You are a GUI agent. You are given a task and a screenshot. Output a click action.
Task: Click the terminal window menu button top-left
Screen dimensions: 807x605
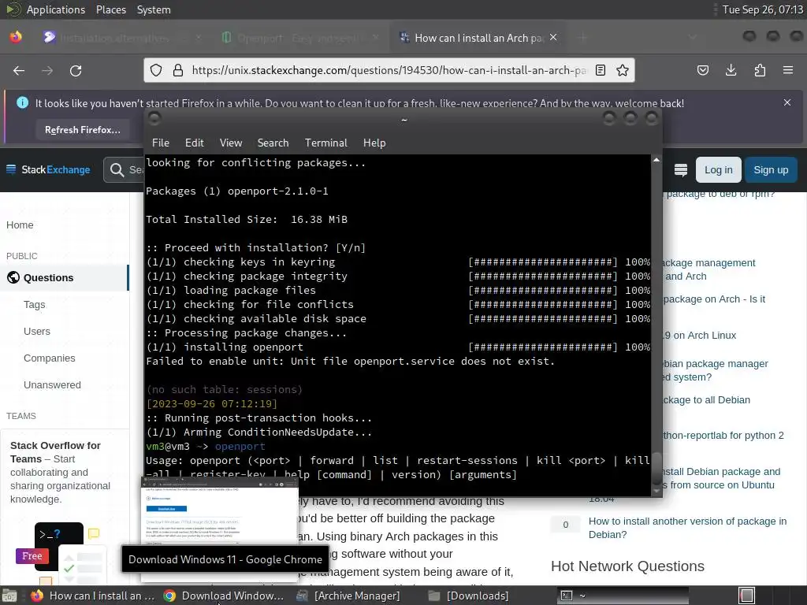(x=154, y=119)
